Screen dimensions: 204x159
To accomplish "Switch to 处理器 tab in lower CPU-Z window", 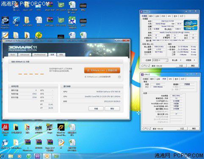I will pos(145,79).
